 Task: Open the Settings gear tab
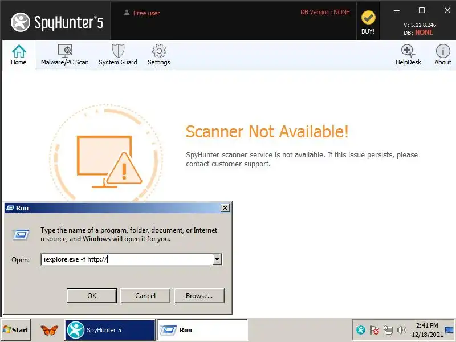click(159, 55)
